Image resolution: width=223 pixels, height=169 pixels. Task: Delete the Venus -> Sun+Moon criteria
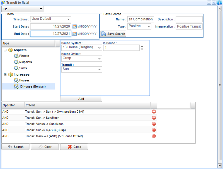154,124
